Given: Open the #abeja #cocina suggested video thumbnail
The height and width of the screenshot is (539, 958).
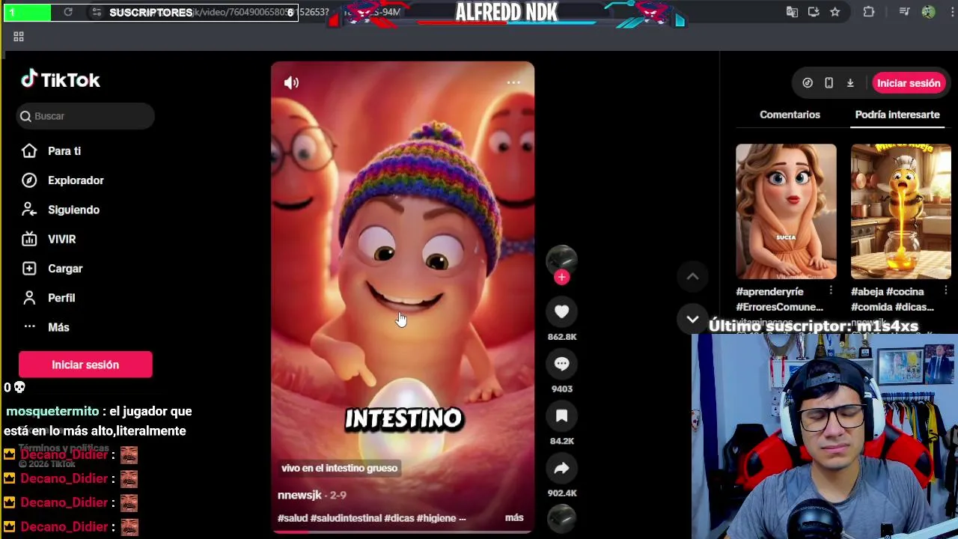Looking at the screenshot, I should pos(901,211).
